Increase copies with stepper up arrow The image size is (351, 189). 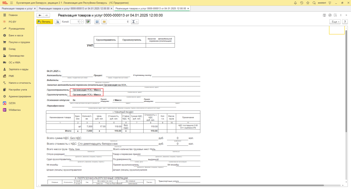coord(82,21)
